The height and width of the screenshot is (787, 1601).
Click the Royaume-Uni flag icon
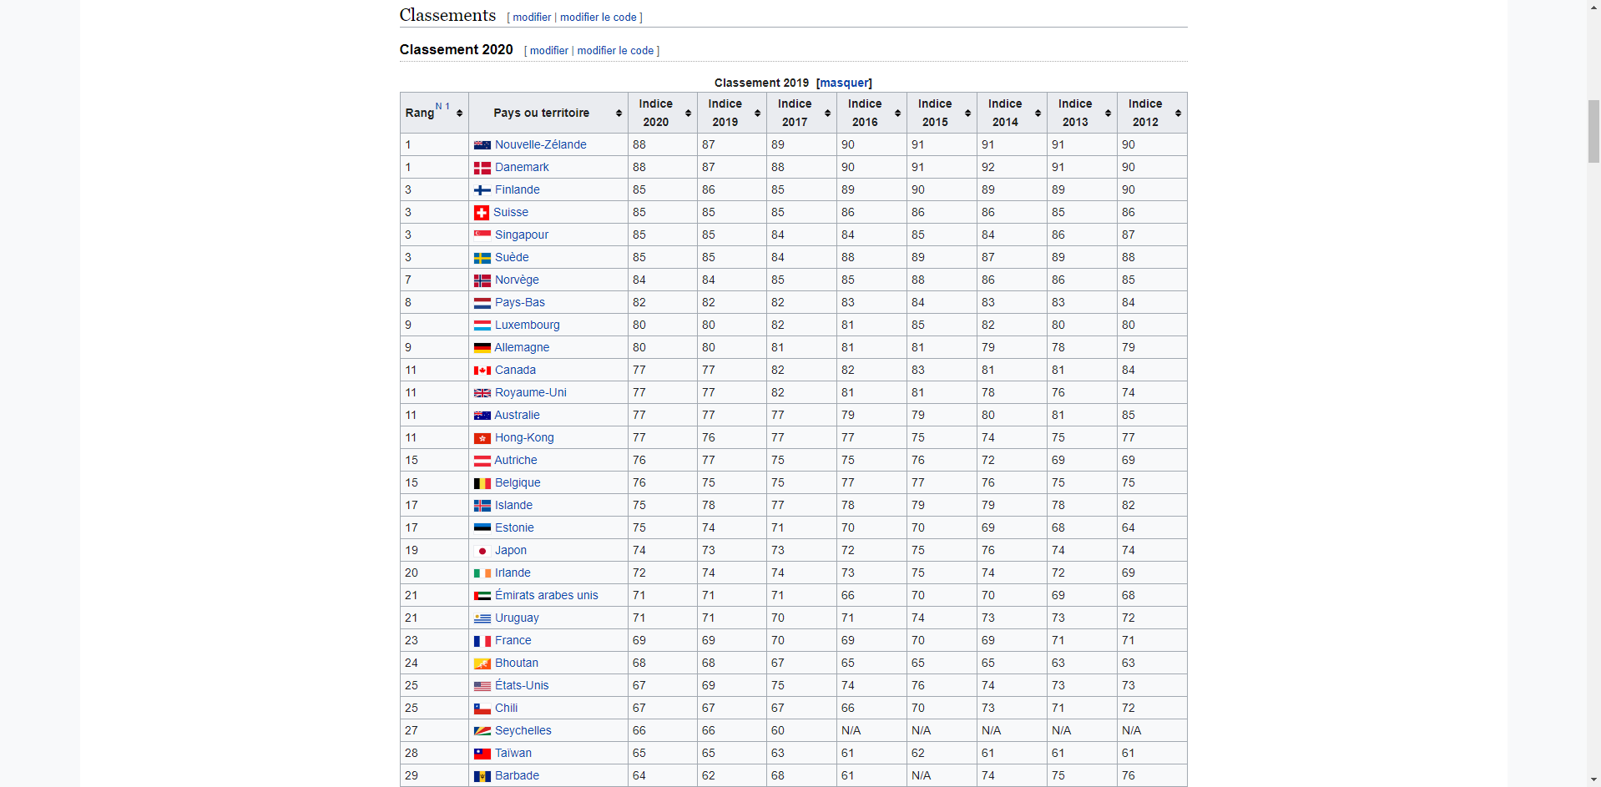point(482,393)
